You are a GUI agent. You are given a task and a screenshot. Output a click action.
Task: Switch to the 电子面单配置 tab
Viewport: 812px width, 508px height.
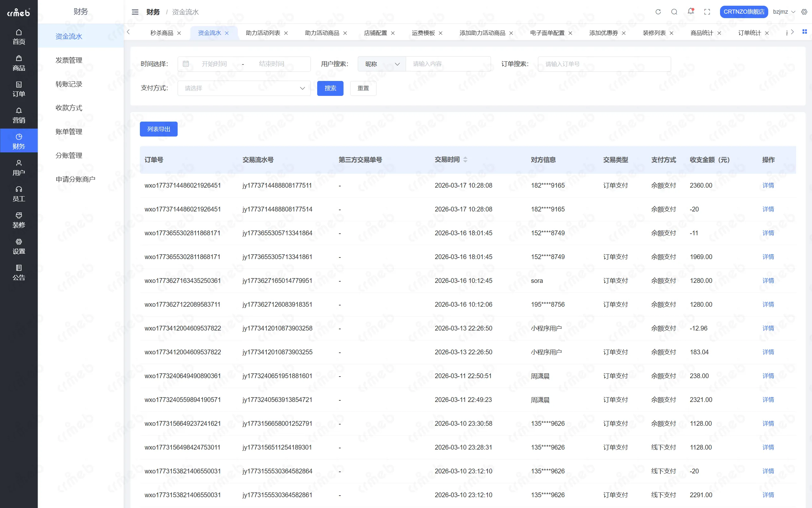tap(547, 33)
